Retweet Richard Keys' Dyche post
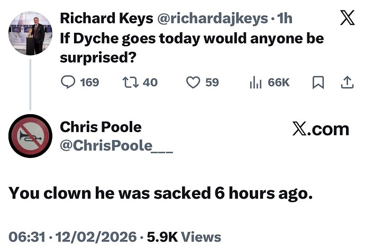The height and width of the screenshot is (251, 365). (x=130, y=82)
